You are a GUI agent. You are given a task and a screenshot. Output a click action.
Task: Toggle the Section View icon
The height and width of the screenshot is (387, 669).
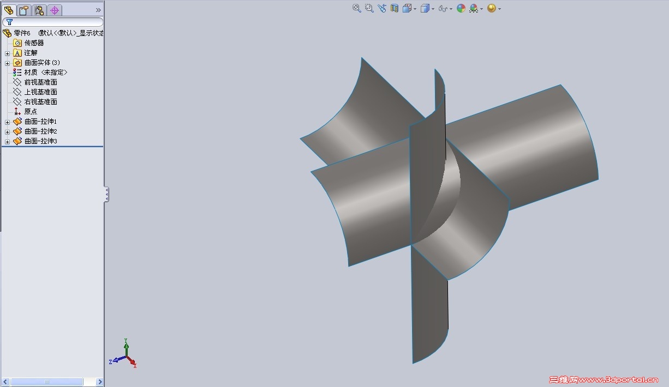pyautogui.click(x=394, y=8)
